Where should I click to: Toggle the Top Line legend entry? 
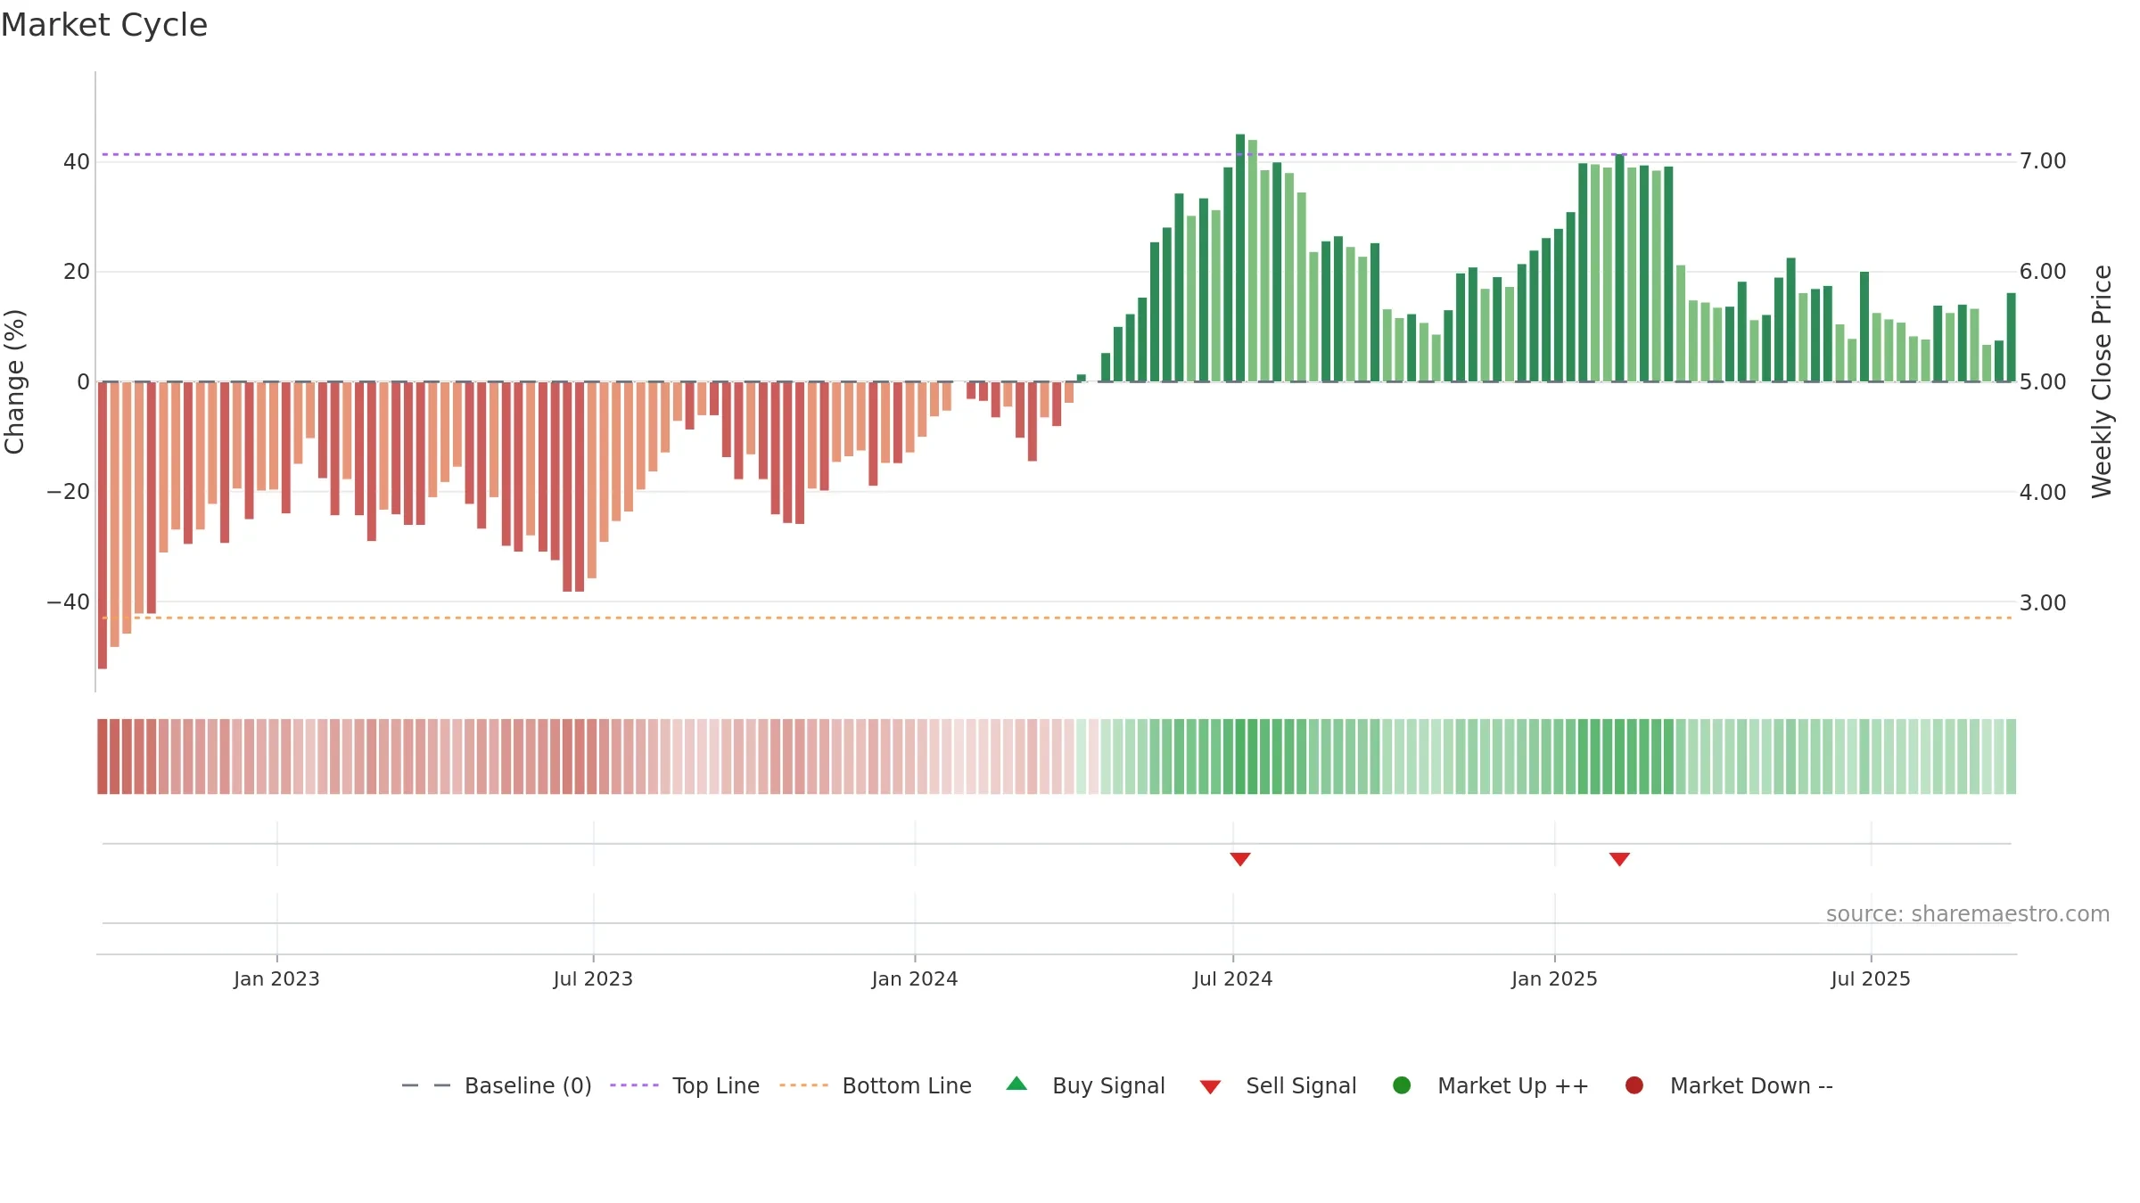pos(685,1085)
